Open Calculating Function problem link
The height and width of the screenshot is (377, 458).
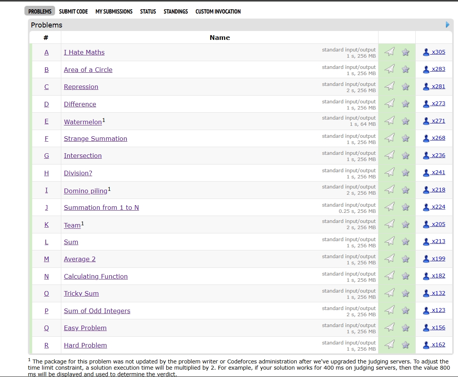(x=96, y=276)
